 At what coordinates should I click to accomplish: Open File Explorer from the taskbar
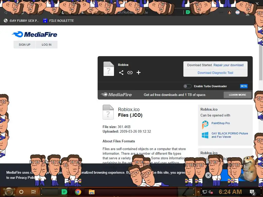click(92, 192)
